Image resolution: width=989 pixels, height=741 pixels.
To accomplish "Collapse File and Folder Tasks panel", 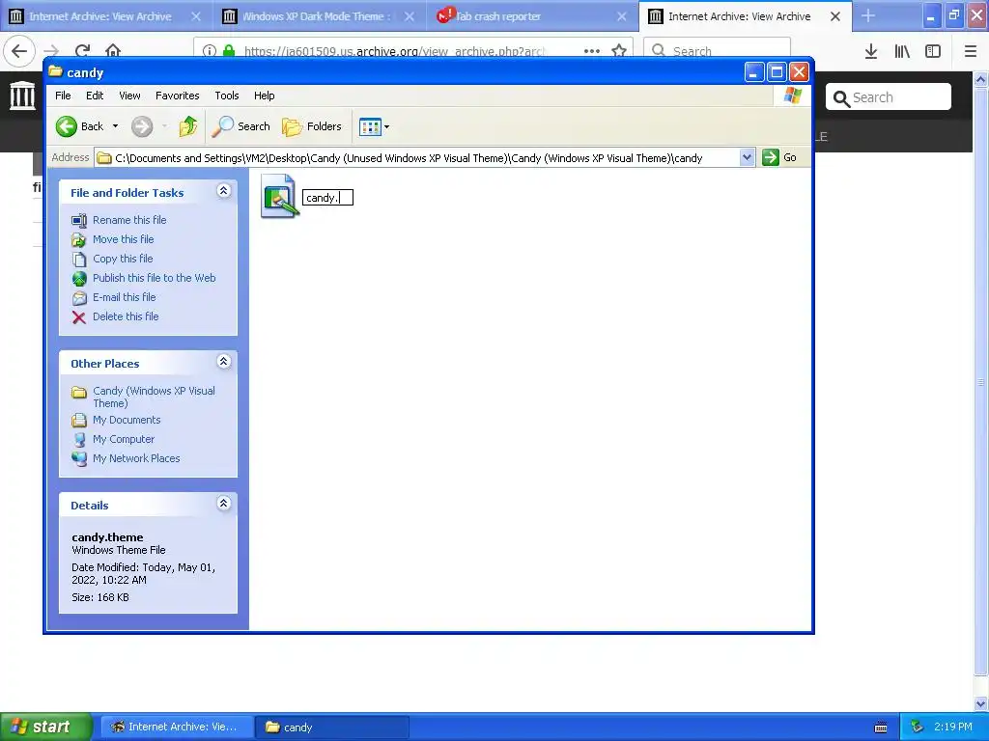I will coord(223,191).
